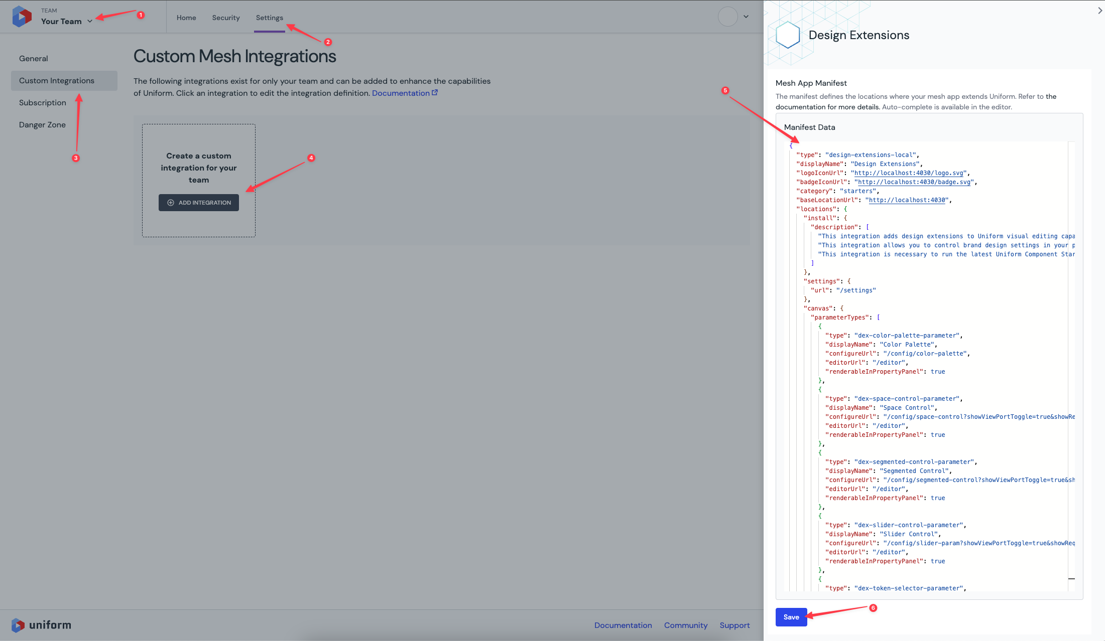Click the user avatar circle
1105x641 pixels.
tap(727, 17)
